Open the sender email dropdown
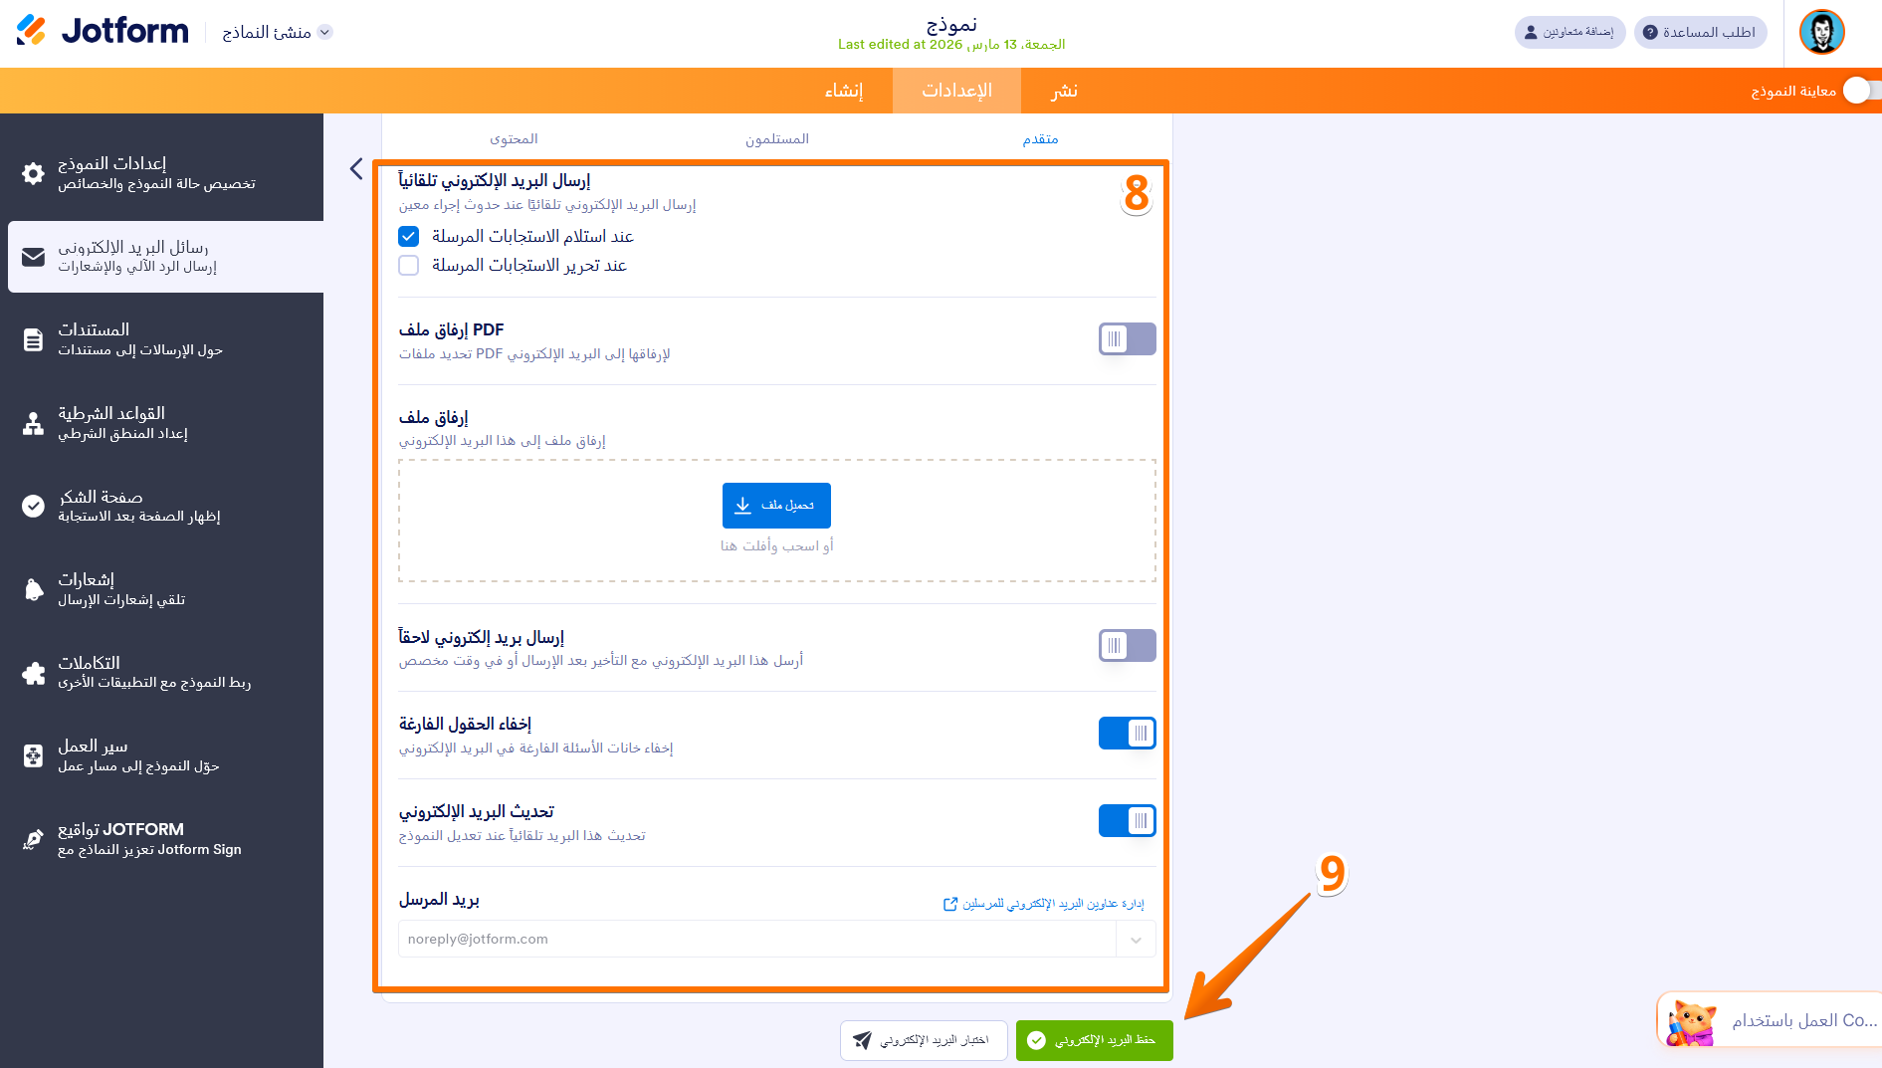This screenshot has width=1882, height=1068. (1134, 939)
